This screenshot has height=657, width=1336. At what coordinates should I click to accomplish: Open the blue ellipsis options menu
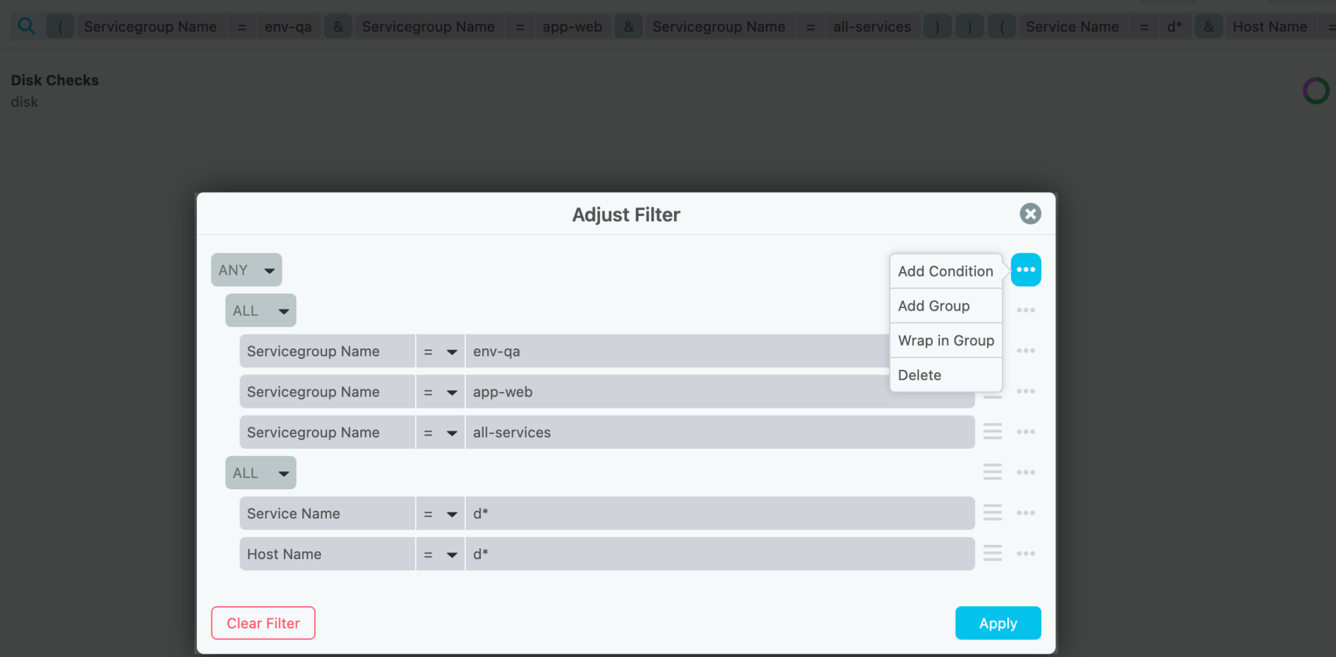[1025, 269]
